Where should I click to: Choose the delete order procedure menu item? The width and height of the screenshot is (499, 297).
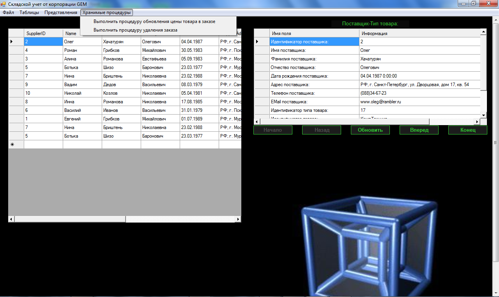tap(135, 30)
